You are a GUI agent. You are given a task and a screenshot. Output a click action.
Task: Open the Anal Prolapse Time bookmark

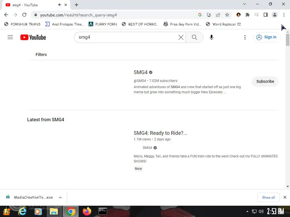[x=65, y=24]
